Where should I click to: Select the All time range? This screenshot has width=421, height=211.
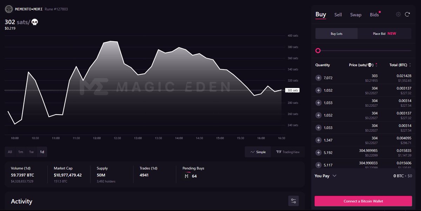tap(10, 152)
